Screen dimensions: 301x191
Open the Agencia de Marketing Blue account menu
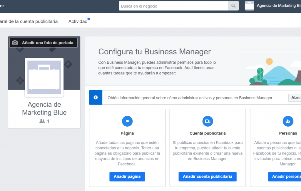[x=278, y=6]
